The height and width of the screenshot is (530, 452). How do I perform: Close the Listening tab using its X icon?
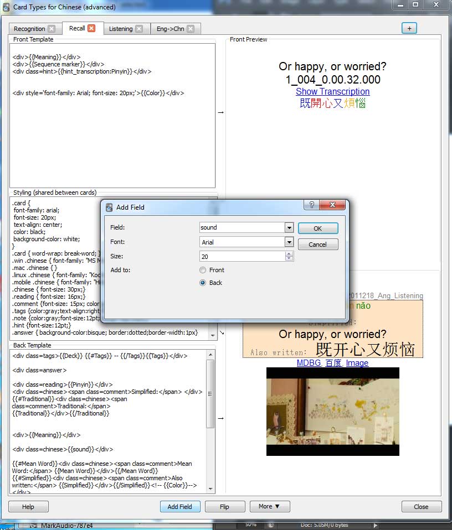click(x=139, y=29)
